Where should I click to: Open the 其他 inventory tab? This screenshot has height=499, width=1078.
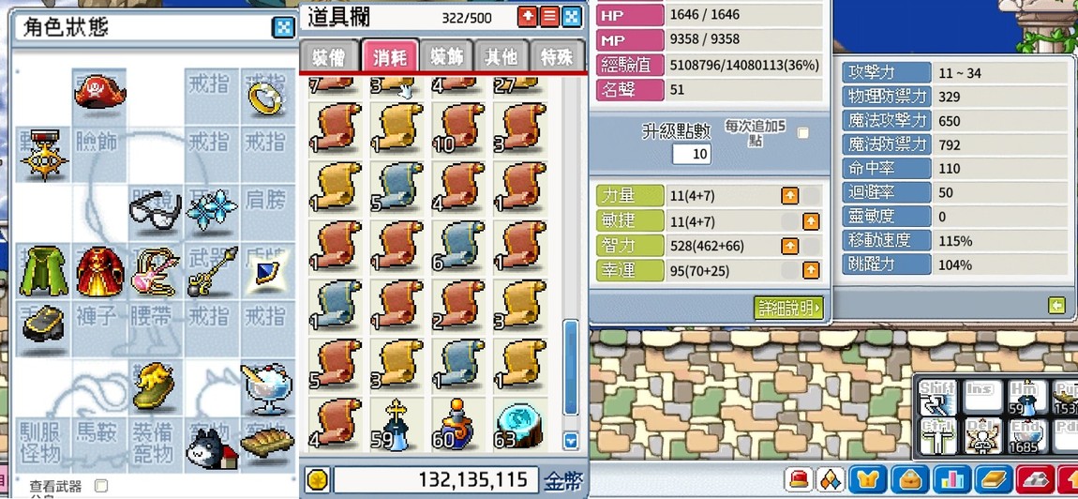[x=501, y=56]
